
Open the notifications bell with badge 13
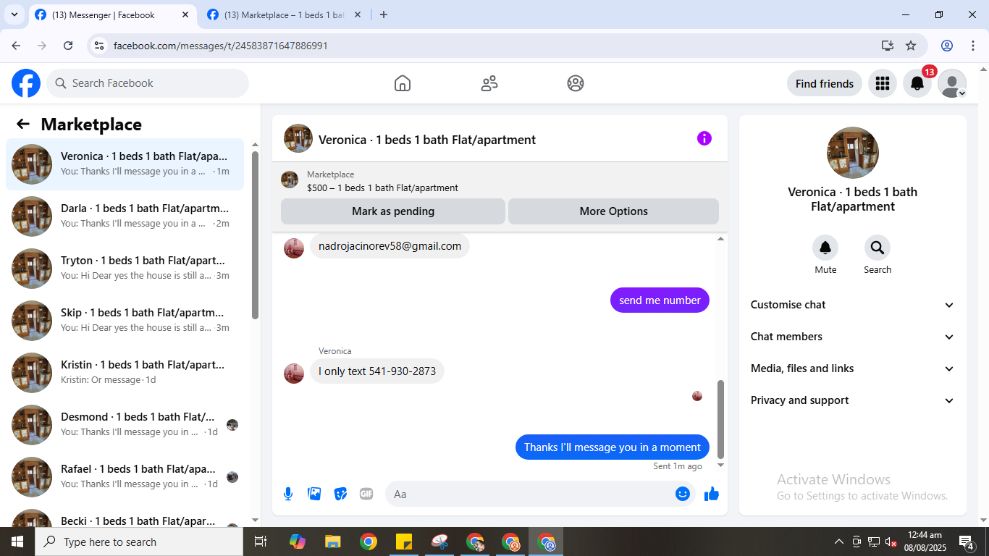pos(917,83)
